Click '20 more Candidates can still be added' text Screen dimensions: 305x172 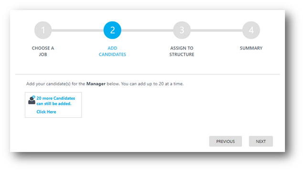(x=56, y=101)
